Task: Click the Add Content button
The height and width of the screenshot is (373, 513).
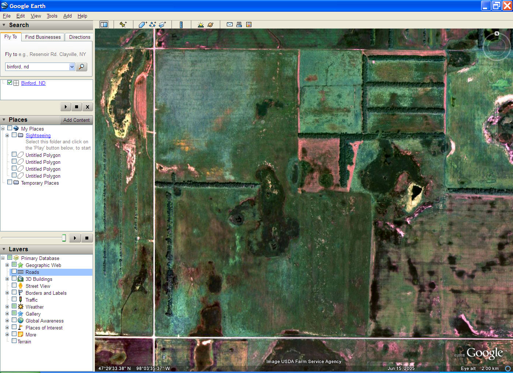Action: (76, 120)
